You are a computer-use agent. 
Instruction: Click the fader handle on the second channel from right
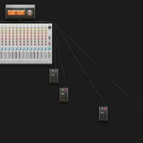click(43, 51)
